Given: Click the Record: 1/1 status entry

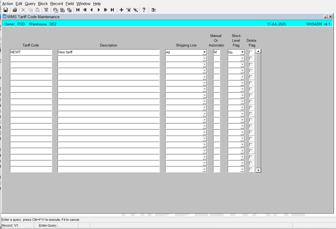Looking at the screenshot, I should pos(10,226).
